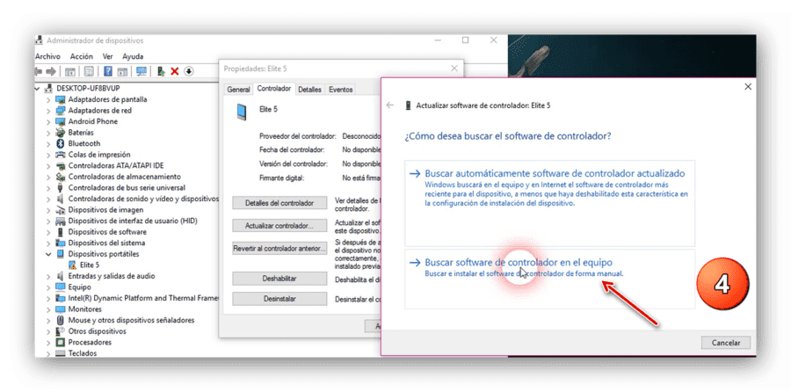Click the show/hide action pane toolbar icon
791x392 pixels.
pos(121,71)
